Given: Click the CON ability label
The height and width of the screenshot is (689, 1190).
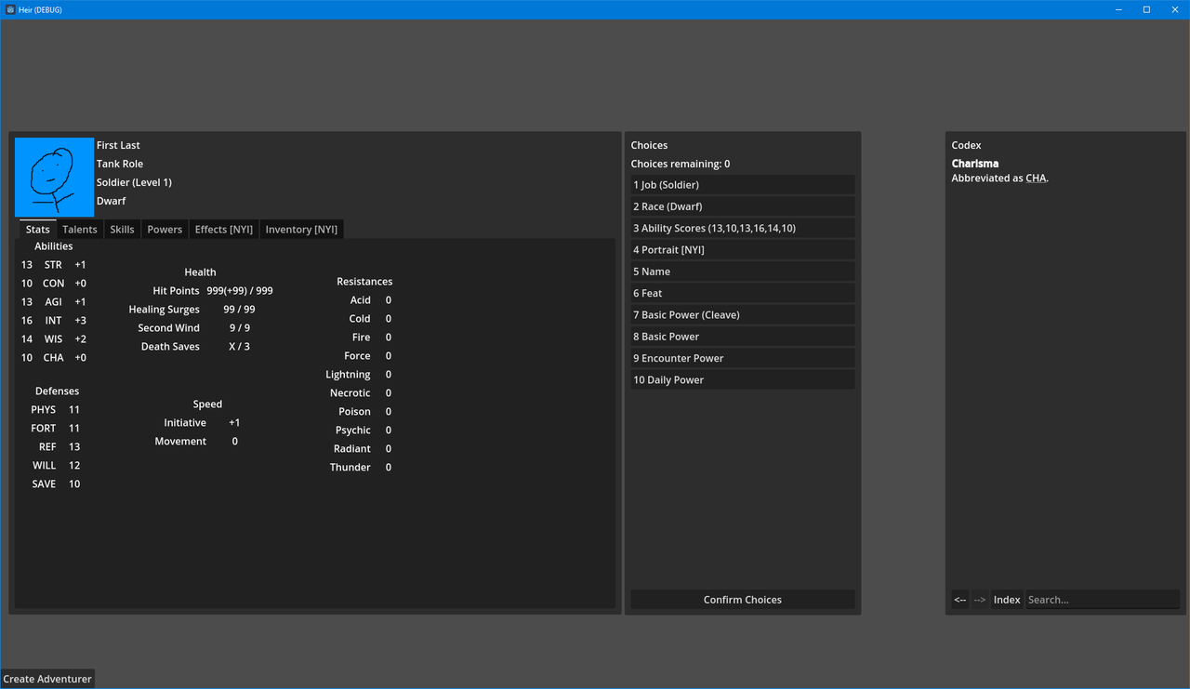Looking at the screenshot, I should [x=53, y=284].
